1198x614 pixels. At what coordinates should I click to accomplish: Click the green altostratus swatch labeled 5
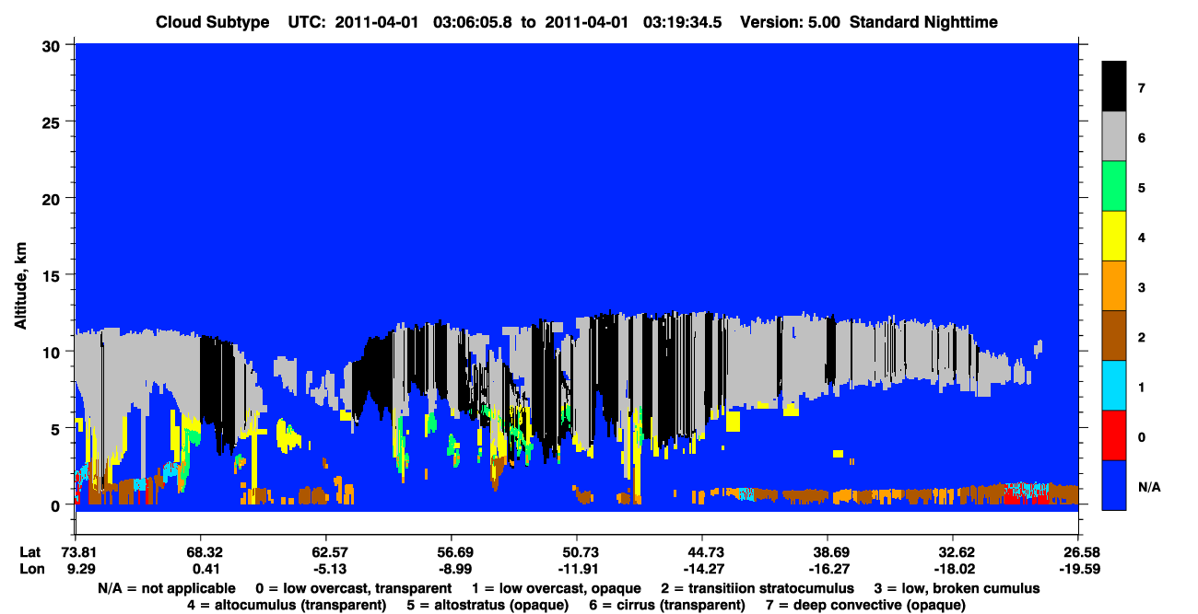click(x=1115, y=187)
